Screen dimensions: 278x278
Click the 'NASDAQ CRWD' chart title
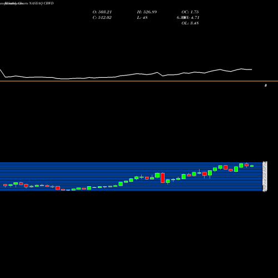(41, 3)
